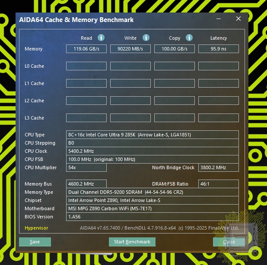Viewport: 267px width, 265px height.
Task: Select Memory Latency value 95.9 ns
Action: pyautogui.click(x=219, y=49)
